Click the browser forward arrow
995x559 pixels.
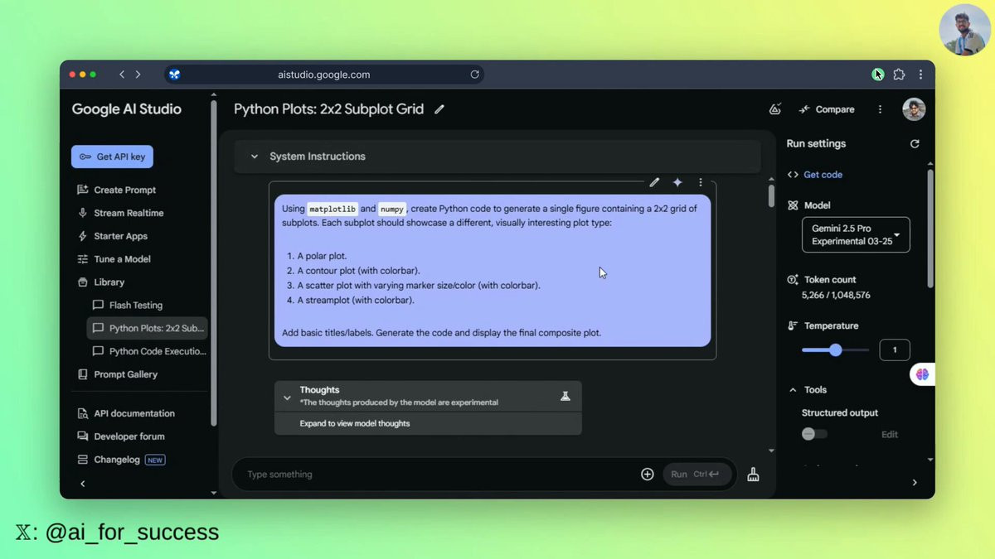tap(138, 75)
